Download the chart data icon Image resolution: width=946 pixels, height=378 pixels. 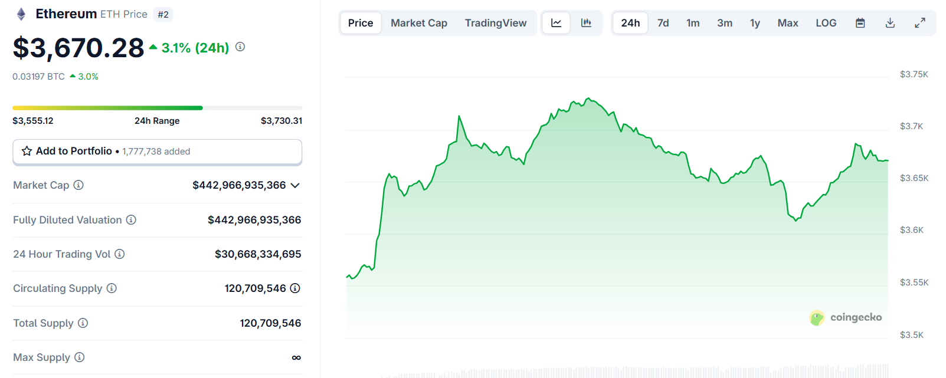coord(891,23)
